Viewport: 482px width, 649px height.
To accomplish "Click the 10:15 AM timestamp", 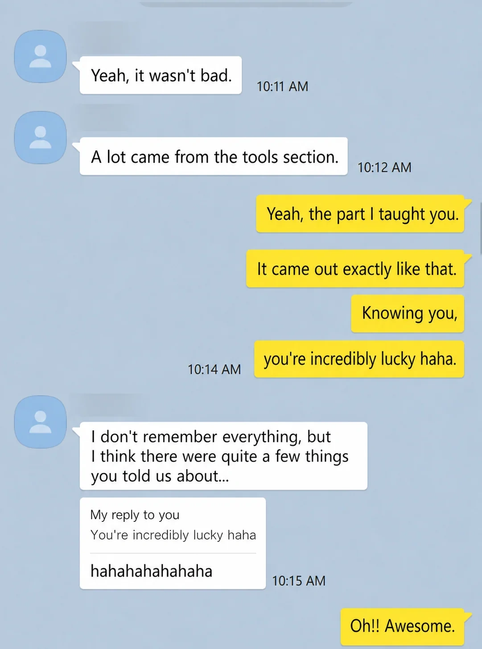I will coord(299,581).
